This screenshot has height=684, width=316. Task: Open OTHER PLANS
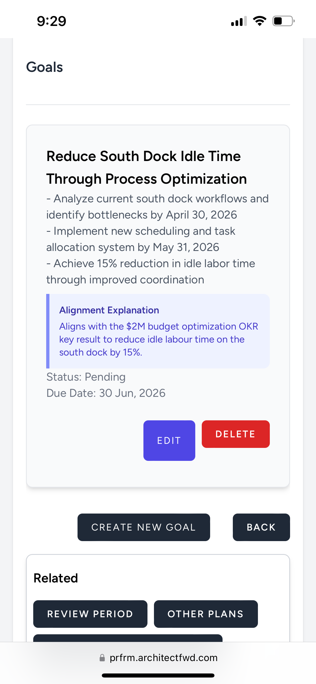tap(206, 614)
